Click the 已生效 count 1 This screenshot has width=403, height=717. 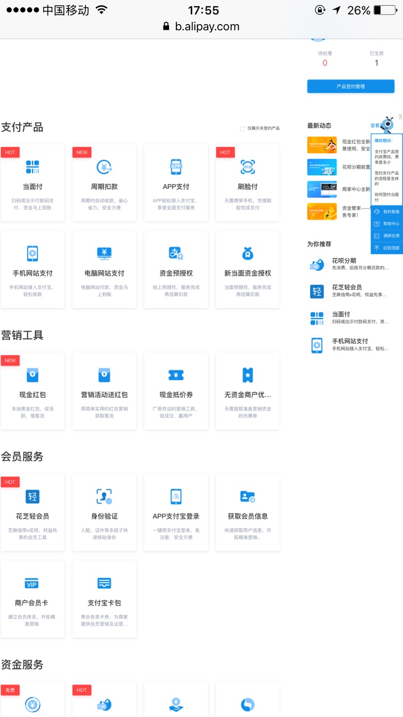pyautogui.click(x=377, y=63)
